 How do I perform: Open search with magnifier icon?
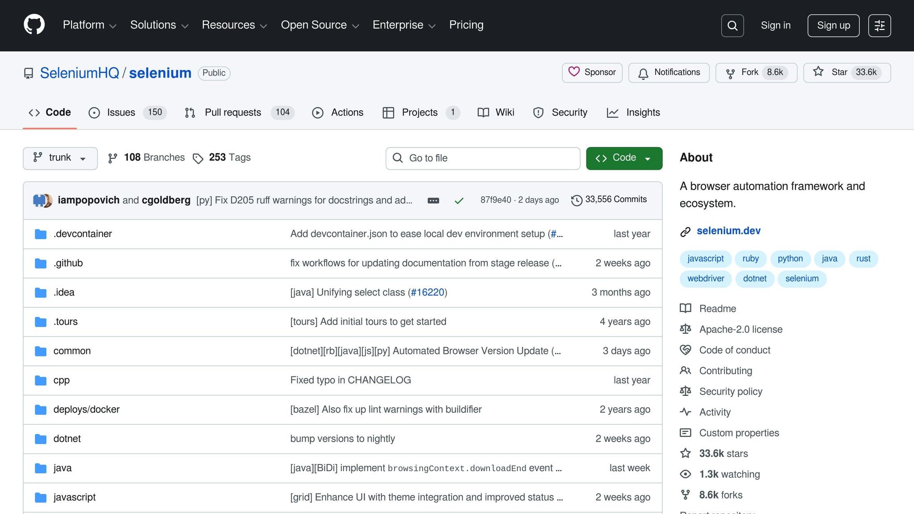pos(732,25)
